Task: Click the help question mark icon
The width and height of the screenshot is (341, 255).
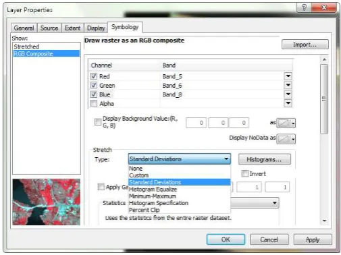Action: pyautogui.click(x=304, y=7)
